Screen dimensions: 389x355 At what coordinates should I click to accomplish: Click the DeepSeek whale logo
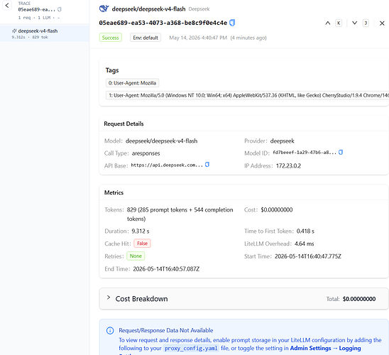click(x=104, y=9)
